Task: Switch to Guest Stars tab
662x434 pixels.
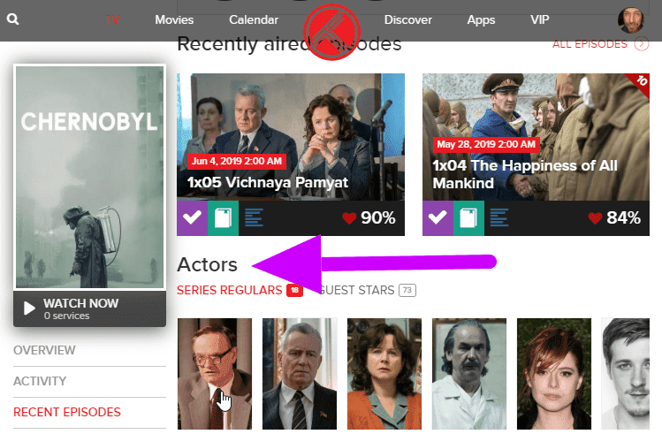Action: (x=368, y=290)
